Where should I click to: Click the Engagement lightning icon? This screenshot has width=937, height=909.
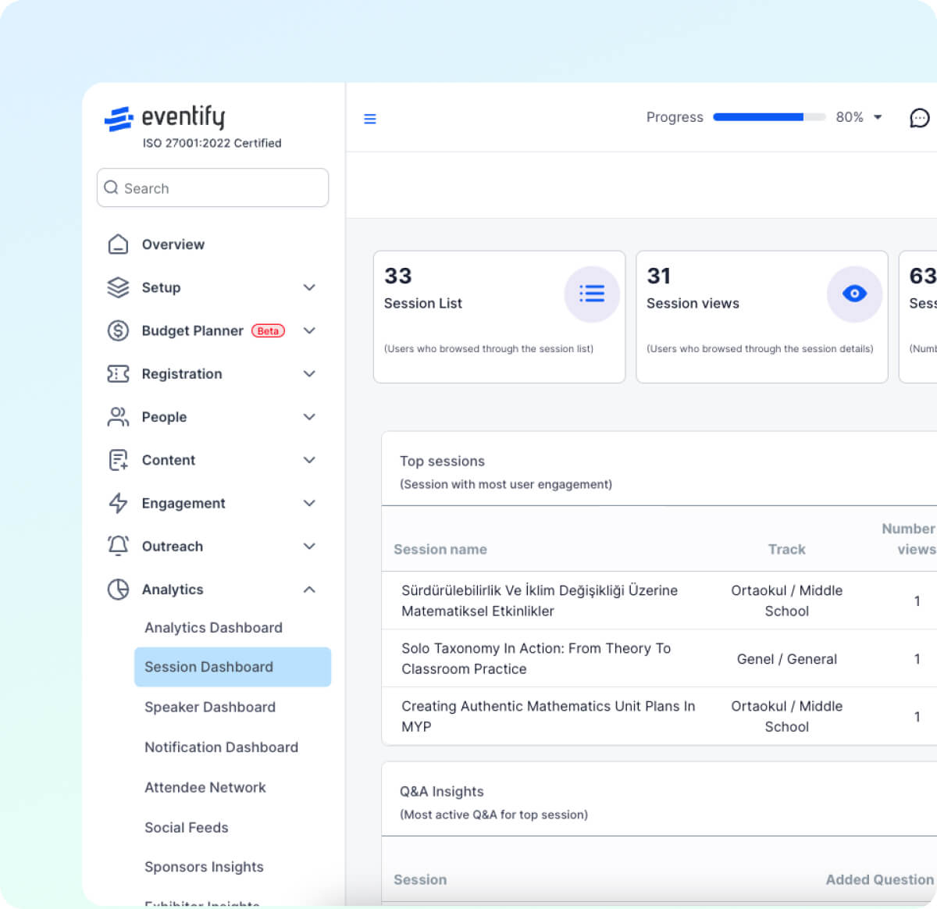tap(118, 503)
